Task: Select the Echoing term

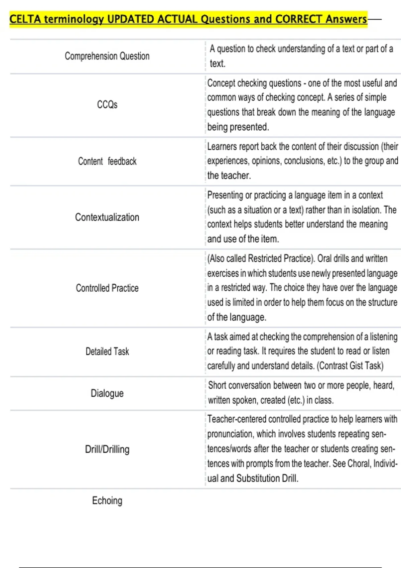Action: tap(107, 501)
